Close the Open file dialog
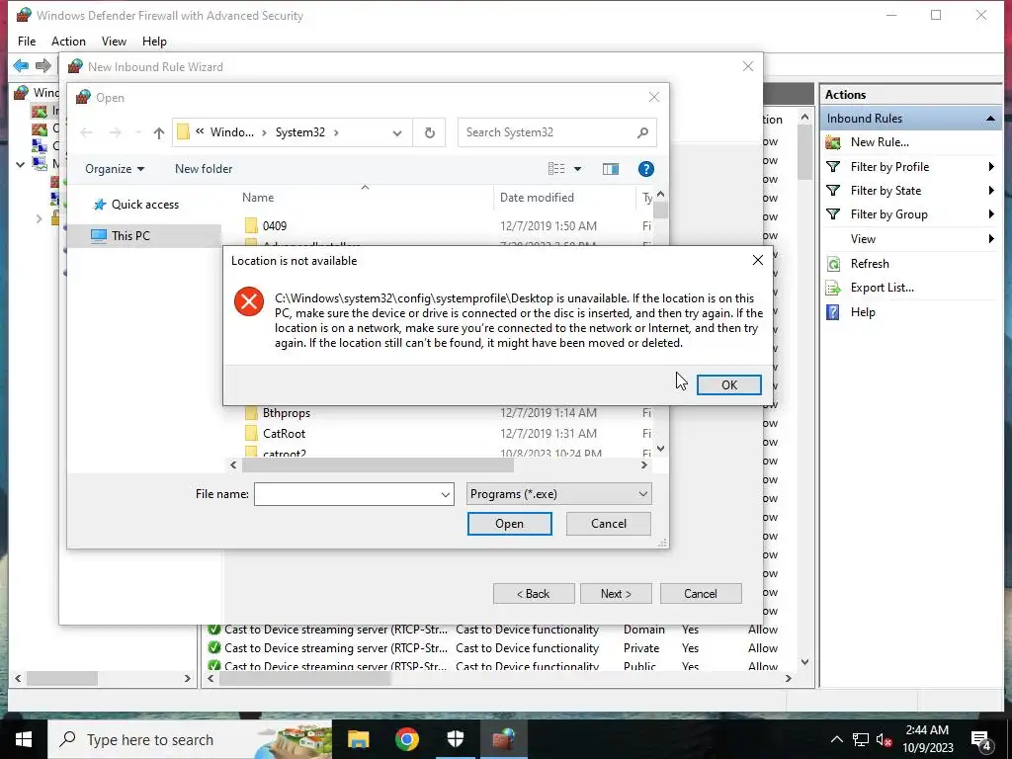This screenshot has width=1012, height=759. click(654, 97)
